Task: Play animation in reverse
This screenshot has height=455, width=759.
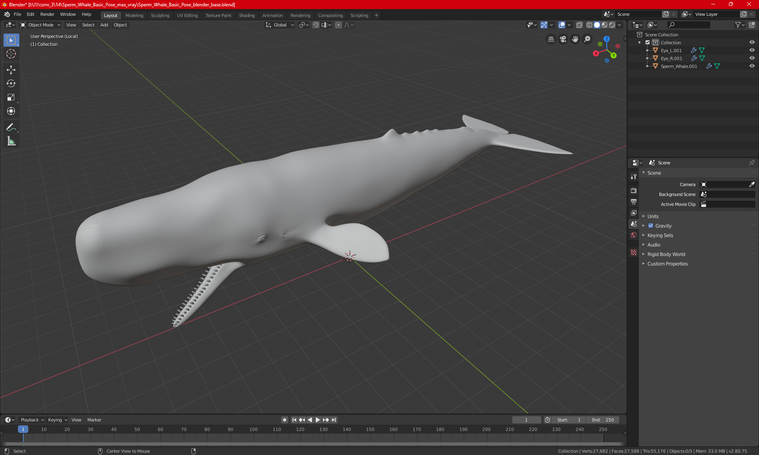Action: coord(310,420)
